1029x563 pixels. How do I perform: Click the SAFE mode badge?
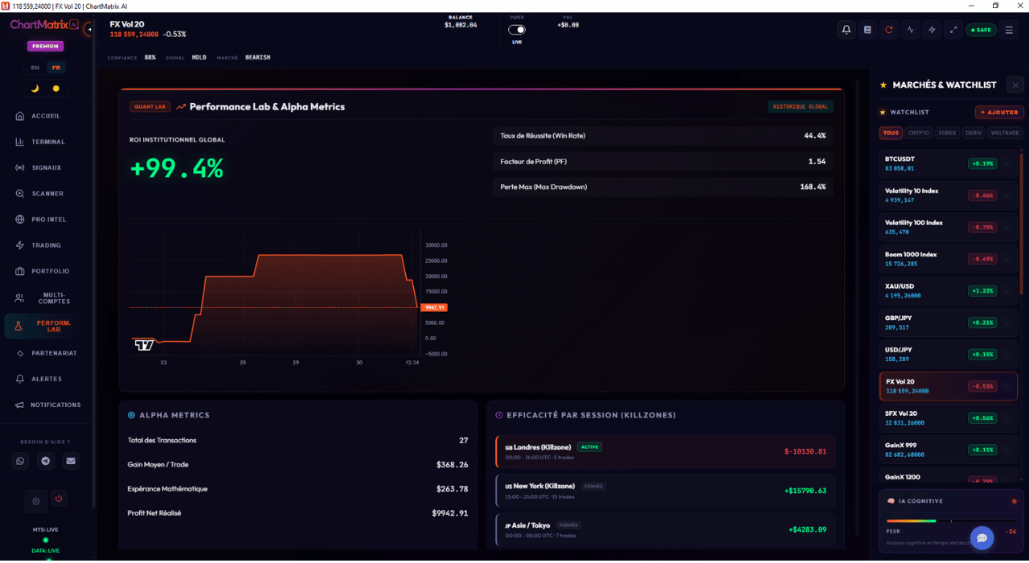point(981,30)
